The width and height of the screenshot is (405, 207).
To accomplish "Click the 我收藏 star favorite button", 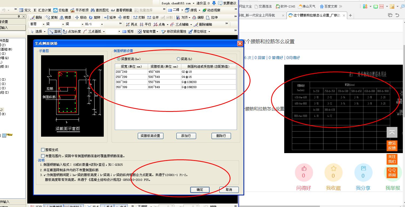I will [x=333, y=172].
